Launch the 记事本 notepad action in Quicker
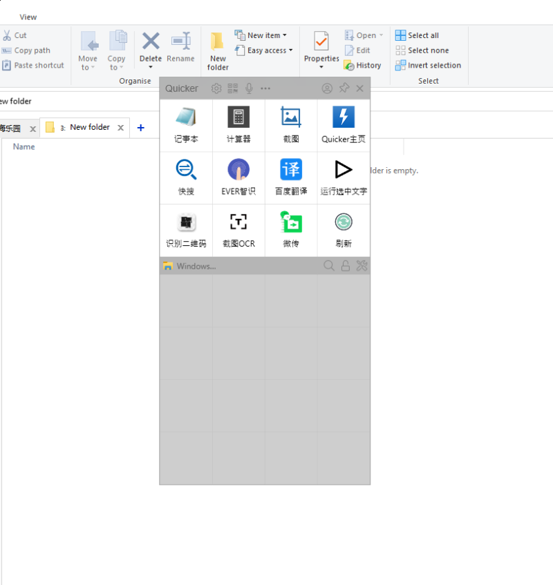The image size is (553, 585). [186, 126]
